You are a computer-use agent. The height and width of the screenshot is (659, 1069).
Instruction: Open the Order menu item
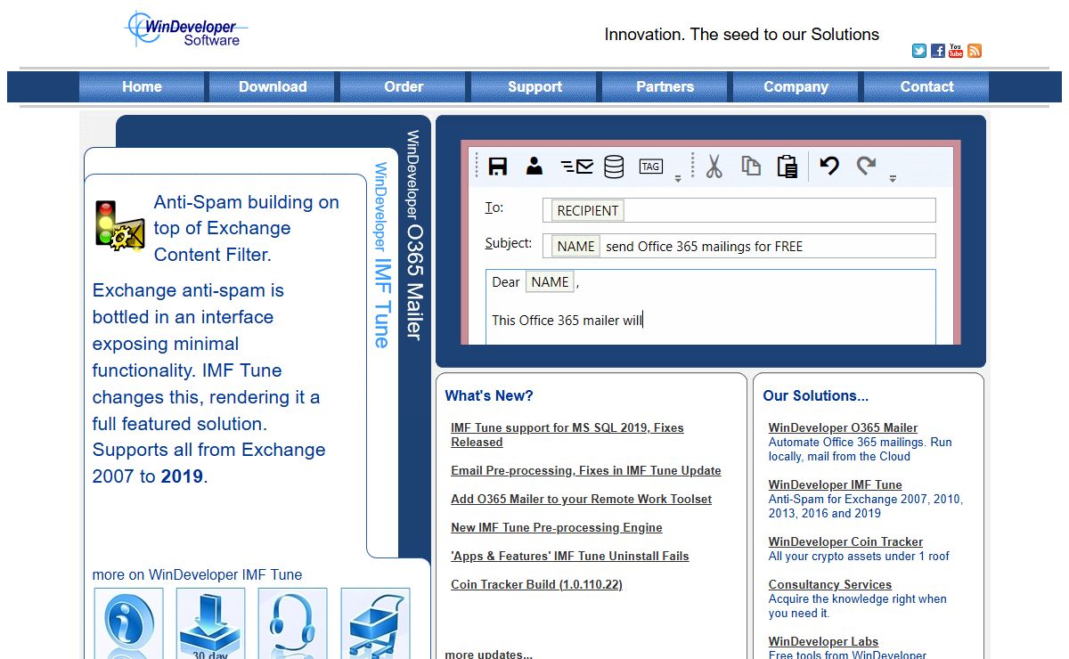tap(404, 86)
